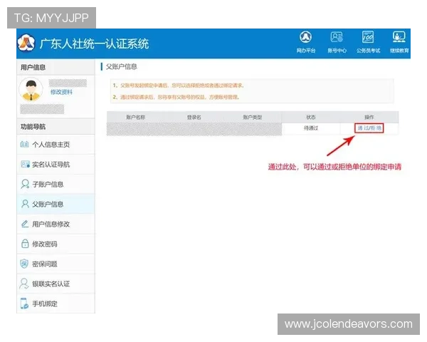Image resolution: width=427 pixels, height=342 pixels.
Task: Open the 账号中心 header icon
Action: click(337, 37)
